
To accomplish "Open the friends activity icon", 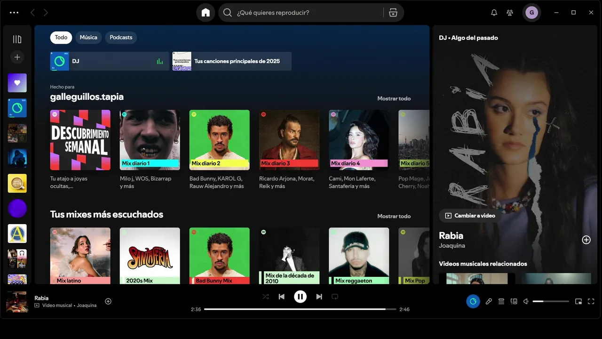I will point(510,13).
